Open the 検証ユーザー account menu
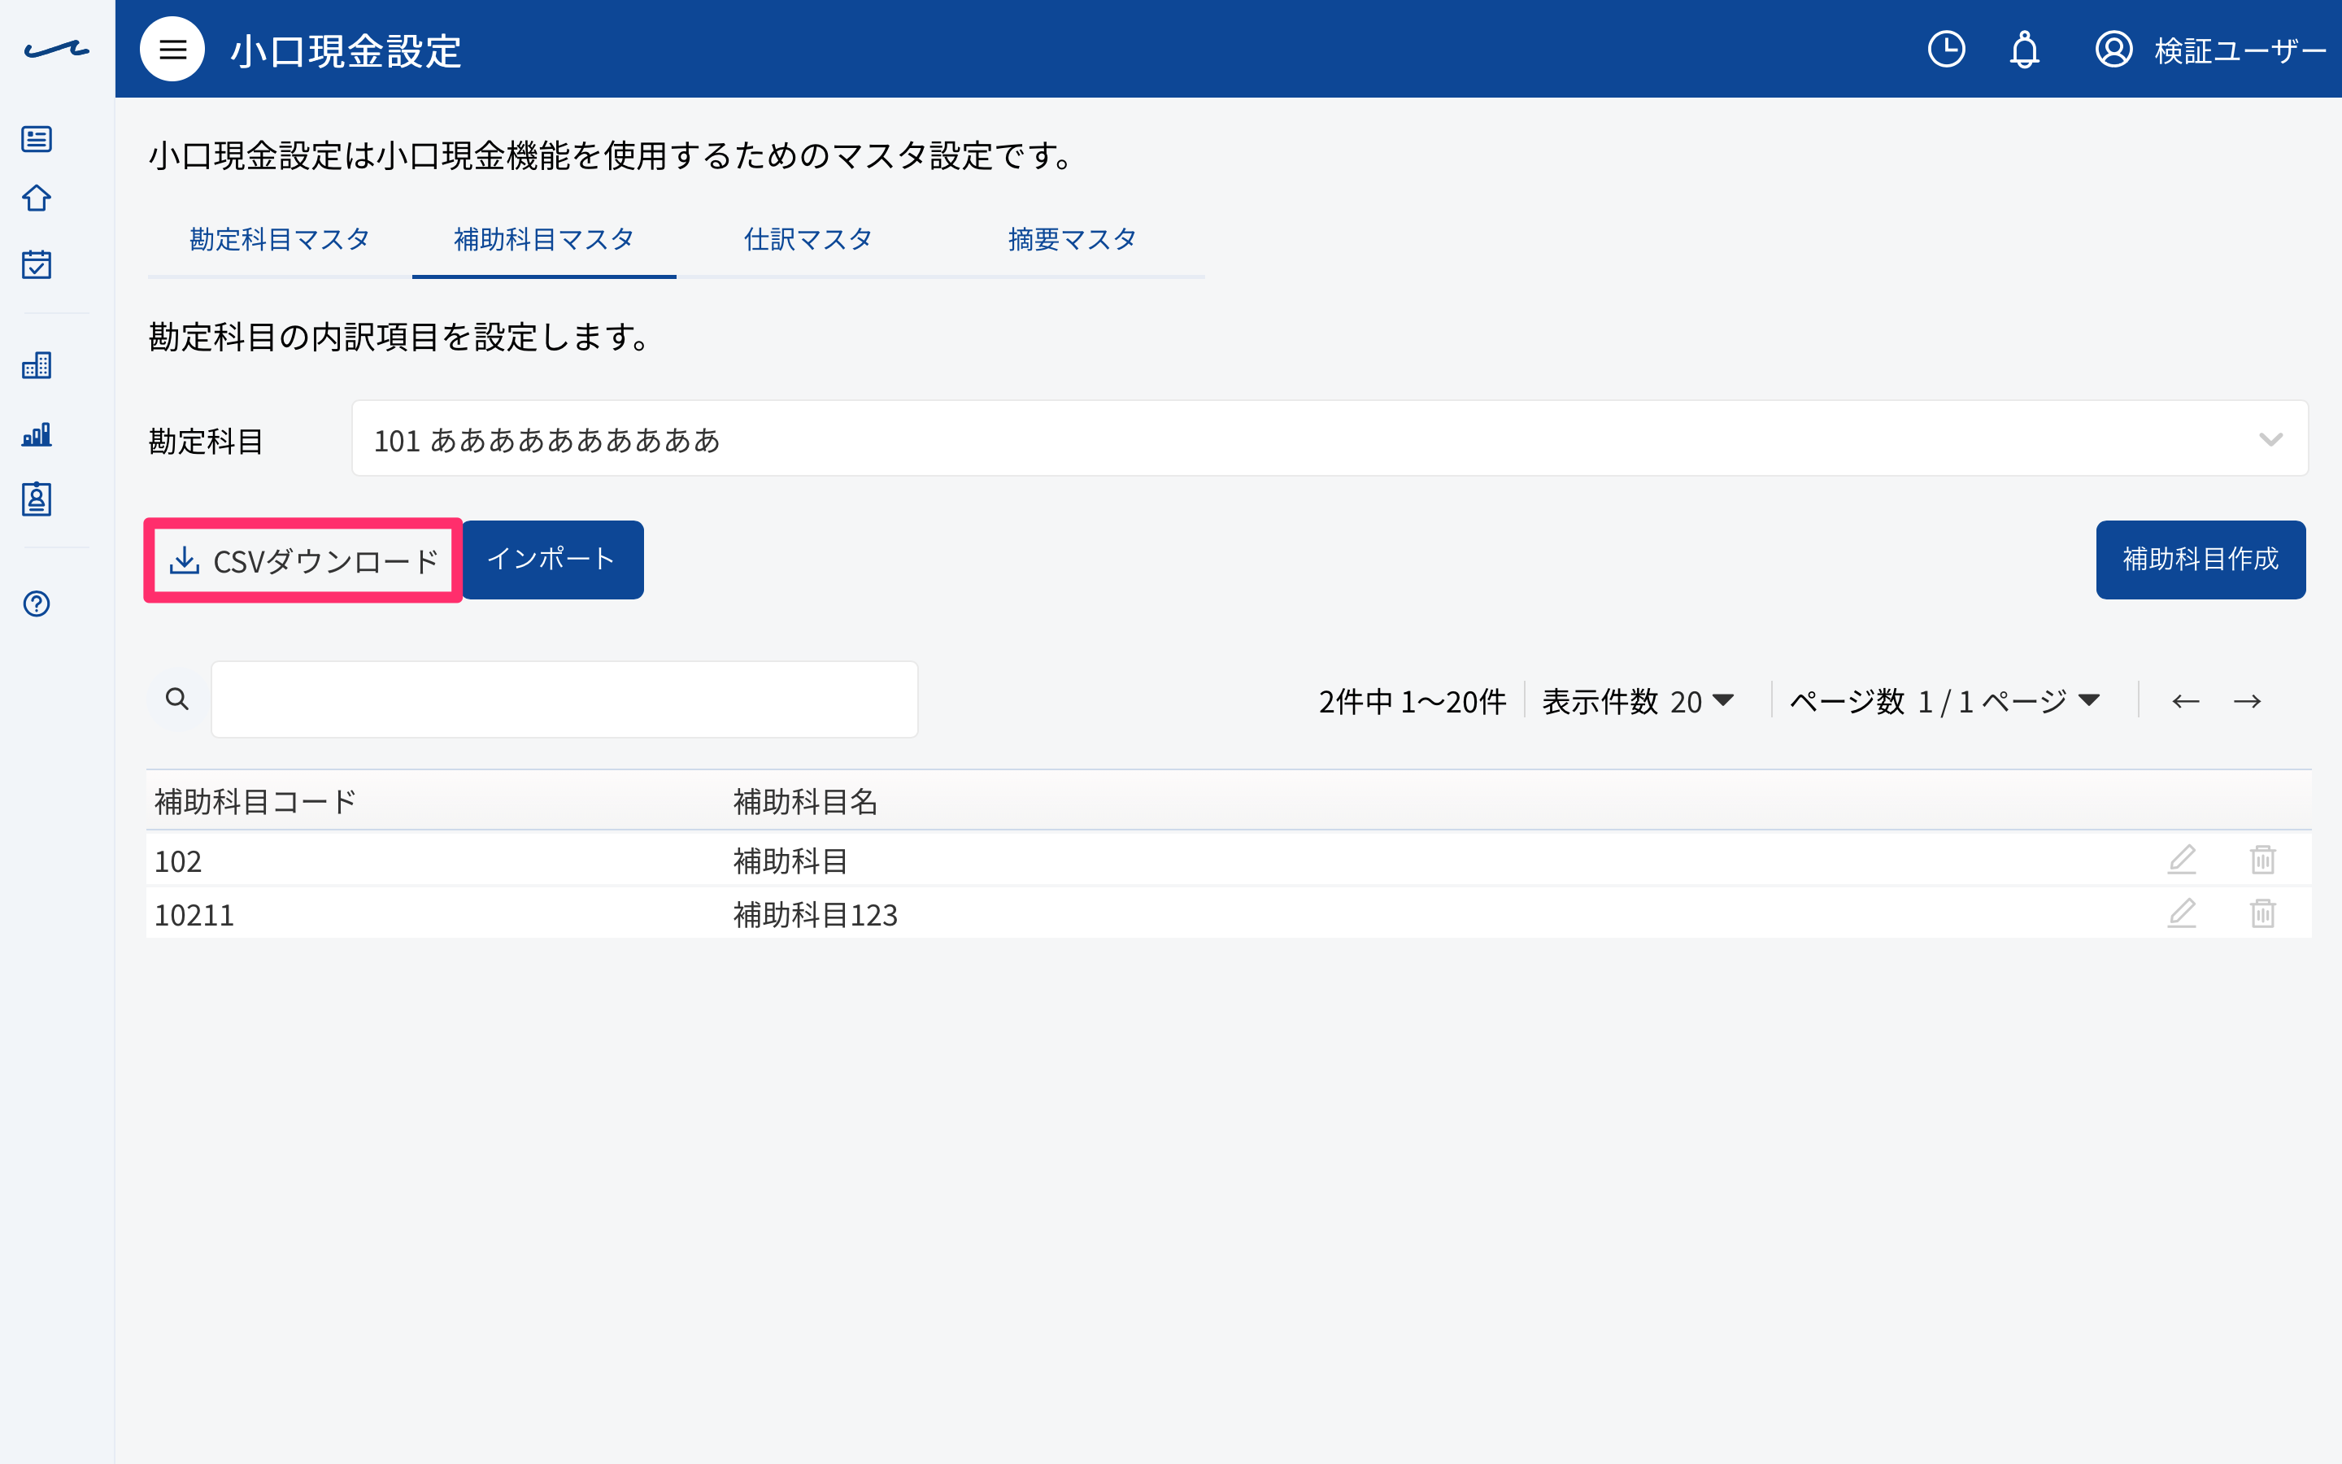 [2240, 50]
